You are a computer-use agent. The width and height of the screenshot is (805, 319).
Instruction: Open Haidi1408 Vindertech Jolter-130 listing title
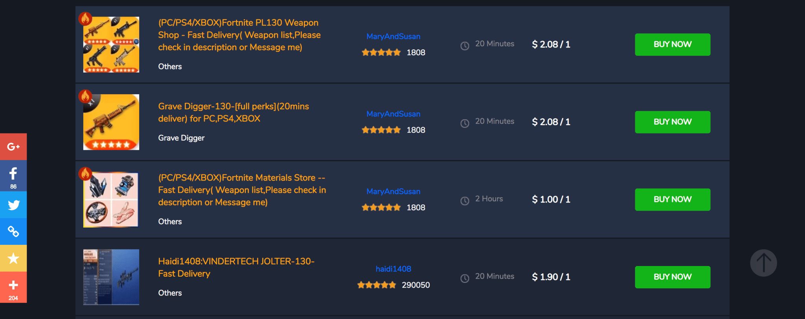[x=236, y=267]
